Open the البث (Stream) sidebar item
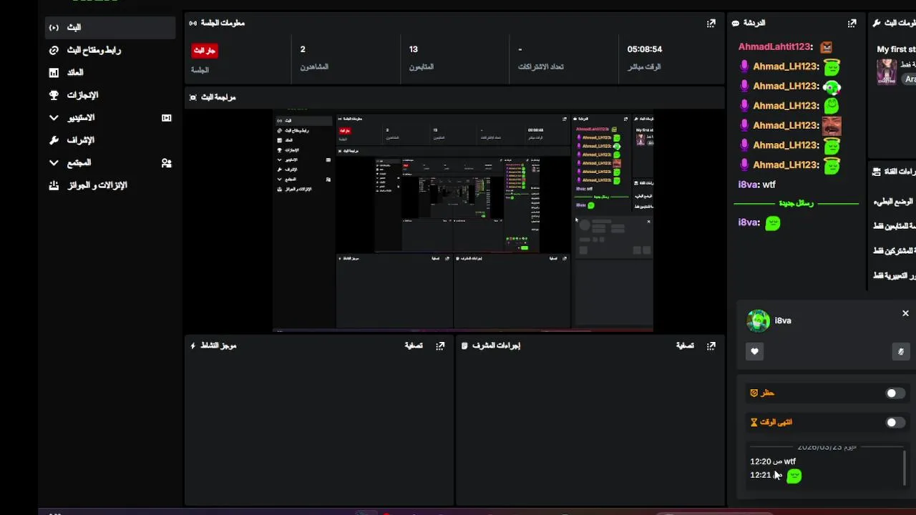This screenshot has width=916, height=515. click(109, 27)
